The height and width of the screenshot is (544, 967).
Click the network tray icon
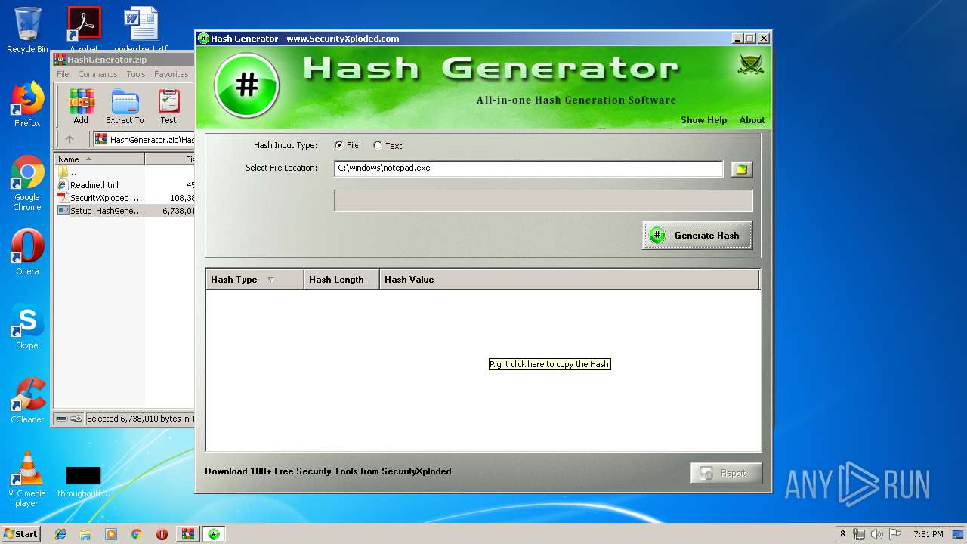click(859, 534)
